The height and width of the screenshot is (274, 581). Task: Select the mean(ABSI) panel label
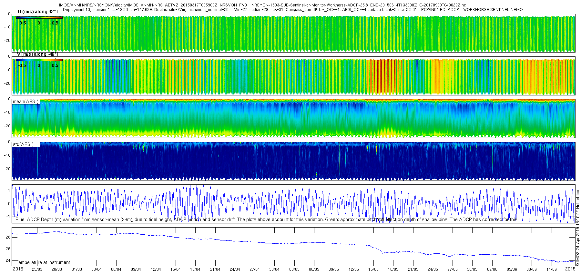point(26,102)
